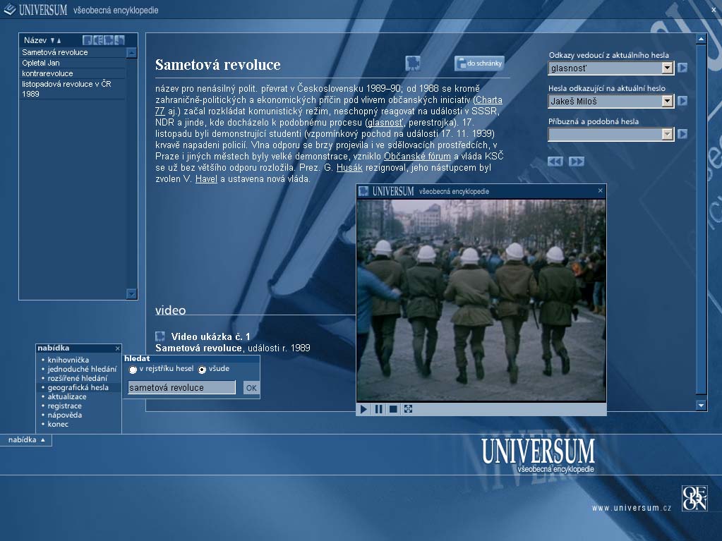Image resolution: width=722 pixels, height=541 pixels.
Task: Expand the 'Příbuzná a podobná hesla' dropdown
Action: click(667, 134)
